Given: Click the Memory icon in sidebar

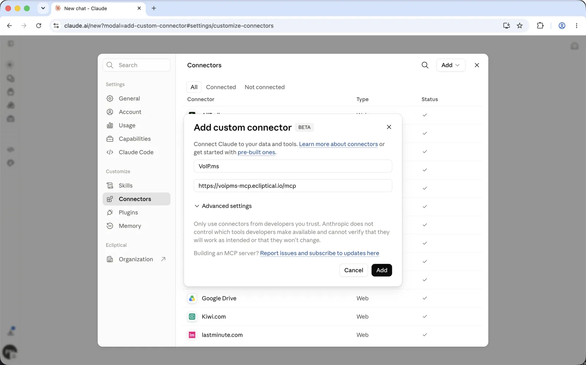Looking at the screenshot, I should tap(110, 226).
